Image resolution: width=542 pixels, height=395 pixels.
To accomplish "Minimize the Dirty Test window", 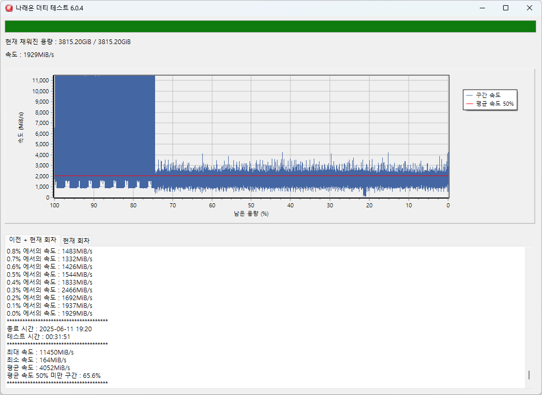I will coord(482,8).
